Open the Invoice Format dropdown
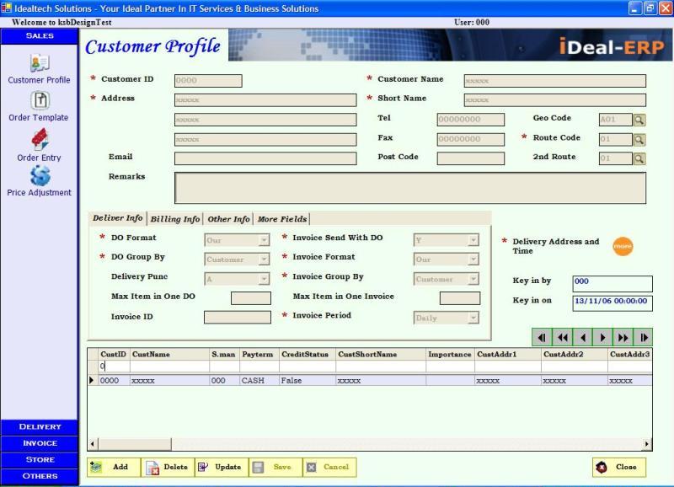674x487 pixels. point(473,260)
